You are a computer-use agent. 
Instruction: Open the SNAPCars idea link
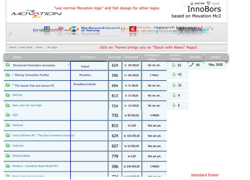17,95
